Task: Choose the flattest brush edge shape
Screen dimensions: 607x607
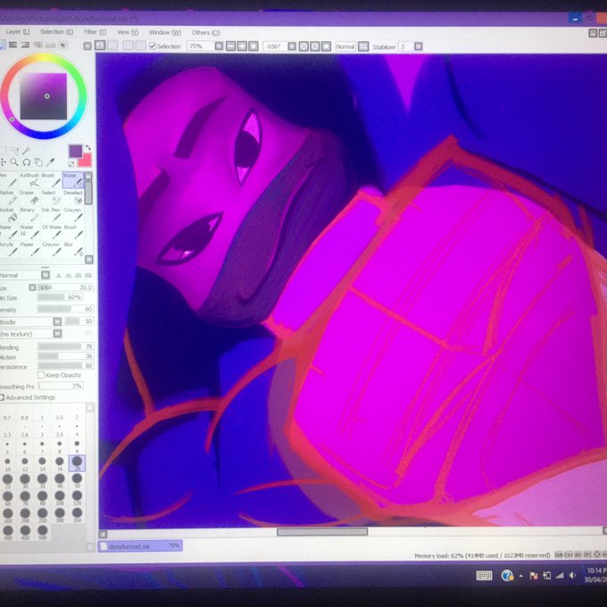Action: pyautogui.click(x=88, y=275)
